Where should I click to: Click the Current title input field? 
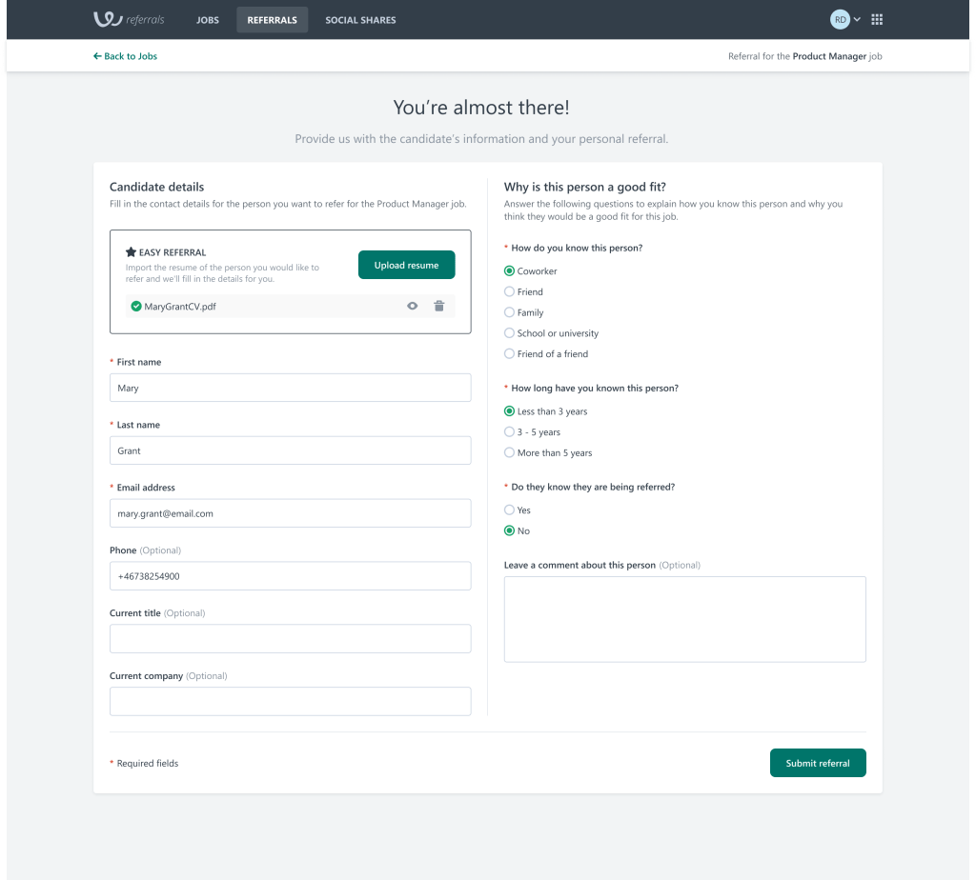point(290,638)
